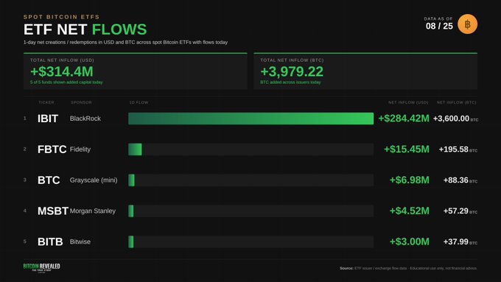
Task: Click the BlackRock sponsor name
Action: coord(85,119)
